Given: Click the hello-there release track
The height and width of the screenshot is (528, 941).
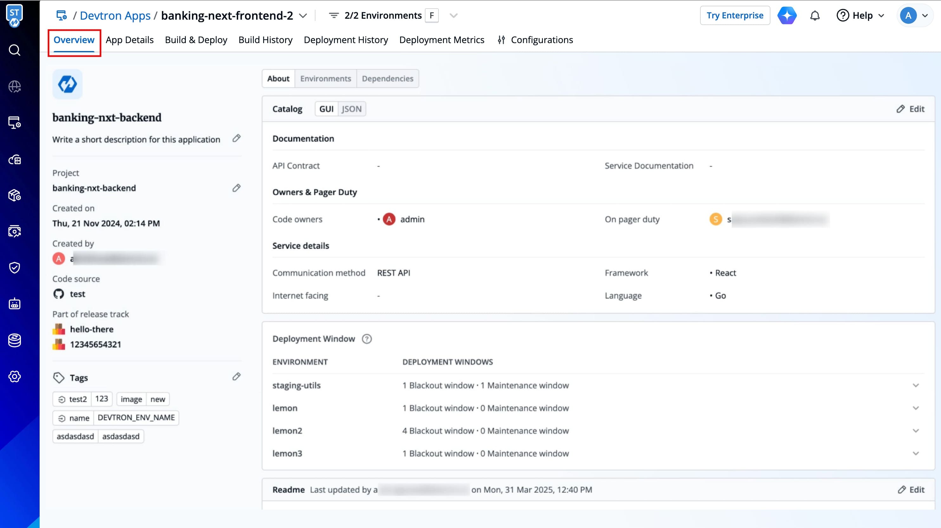Looking at the screenshot, I should (x=91, y=329).
